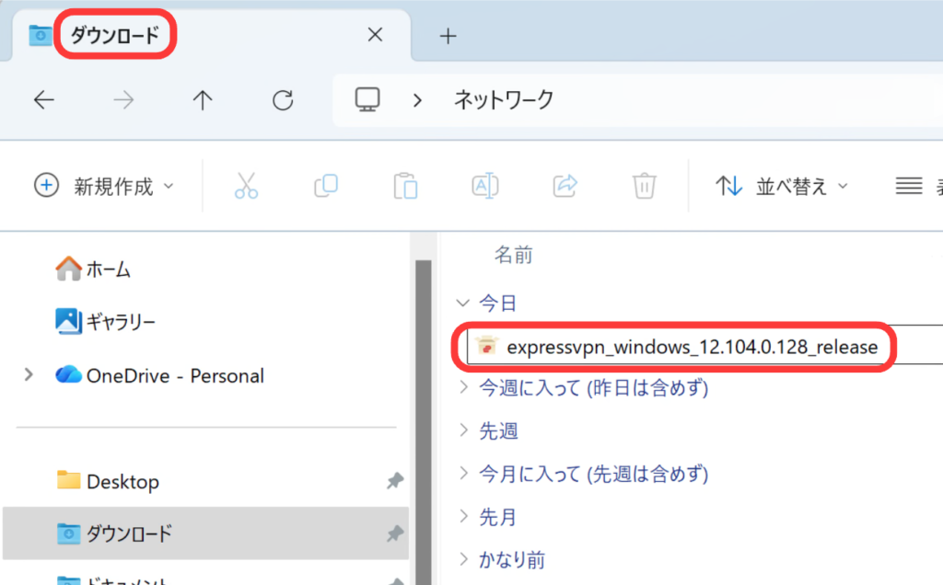Collapse the 今日 group
This screenshot has height=585, width=943.
point(462,302)
